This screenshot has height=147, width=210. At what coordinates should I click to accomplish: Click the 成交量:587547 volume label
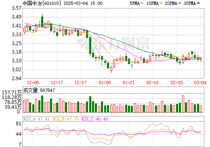click(39, 90)
